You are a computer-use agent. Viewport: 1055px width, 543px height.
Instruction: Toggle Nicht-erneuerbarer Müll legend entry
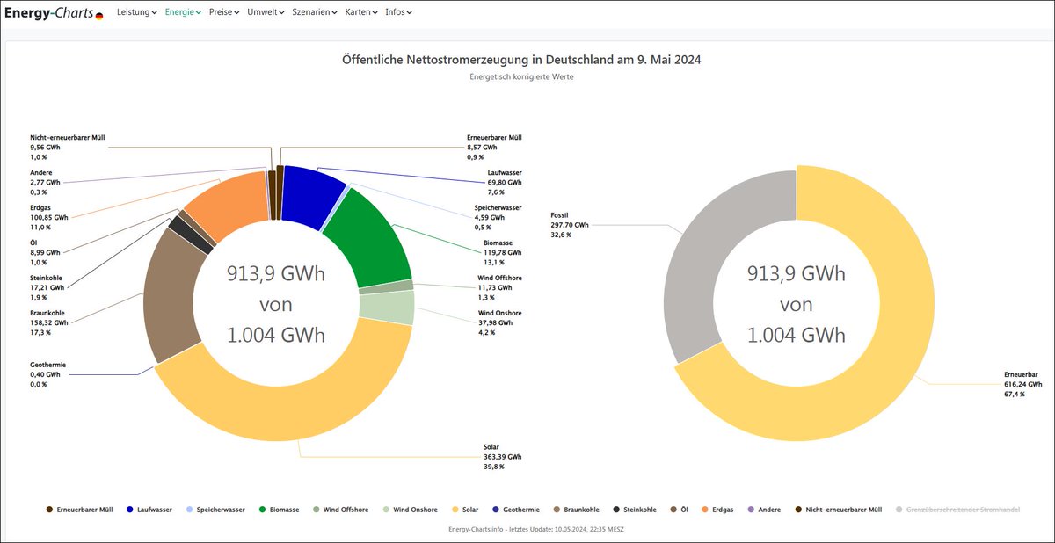coord(839,510)
